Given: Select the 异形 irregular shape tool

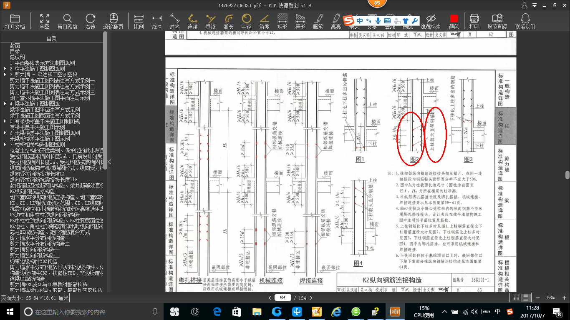Looking at the screenshot, I should 300,21.
